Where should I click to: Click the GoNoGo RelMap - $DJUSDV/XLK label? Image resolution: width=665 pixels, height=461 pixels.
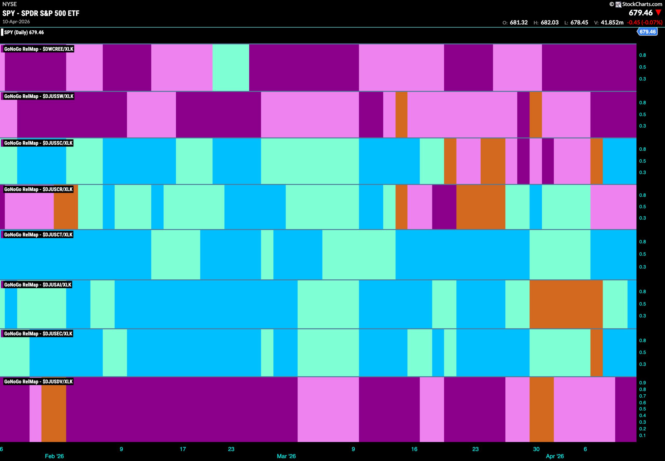click(x=38, y=382)
